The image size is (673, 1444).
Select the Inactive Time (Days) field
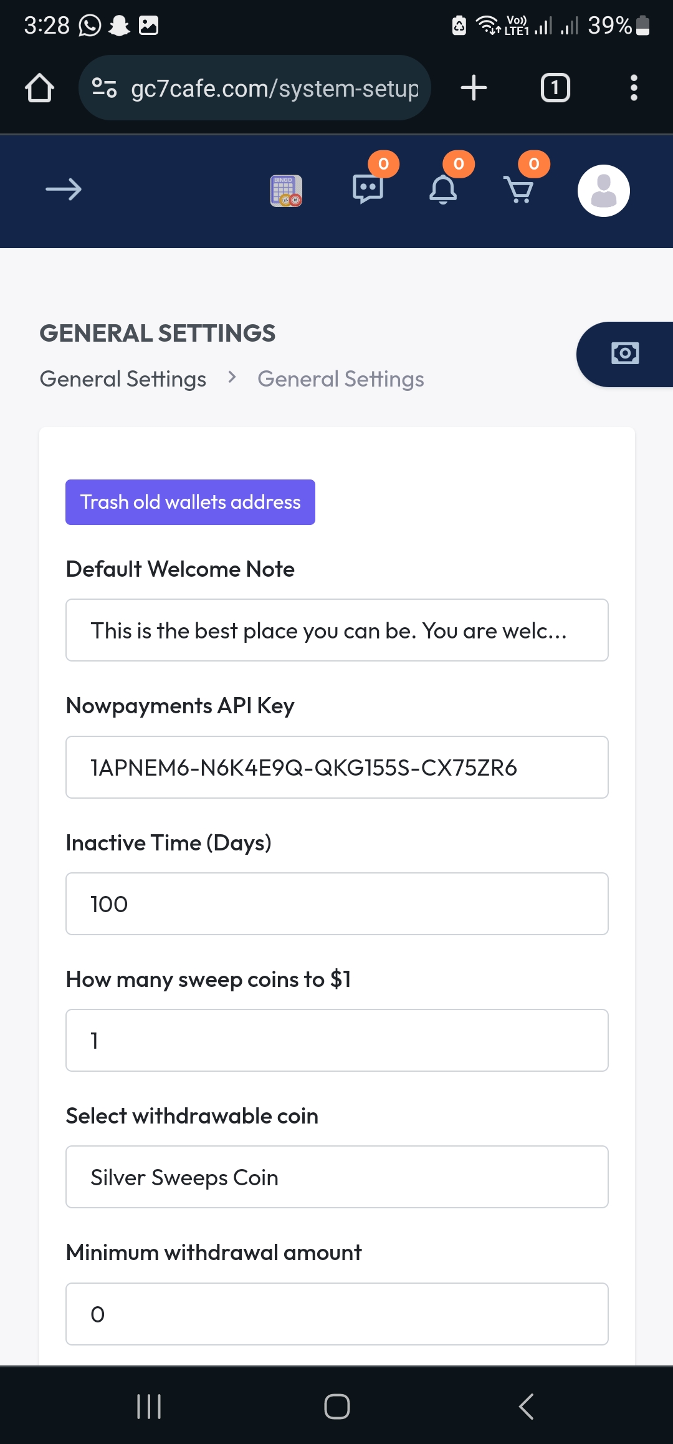tap(337, 904)
